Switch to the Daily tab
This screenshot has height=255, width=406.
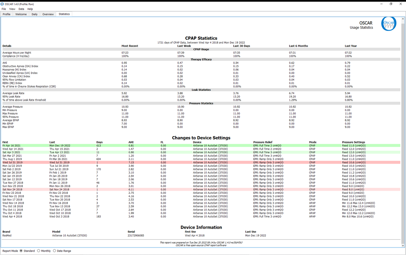(x=35, y=14)
